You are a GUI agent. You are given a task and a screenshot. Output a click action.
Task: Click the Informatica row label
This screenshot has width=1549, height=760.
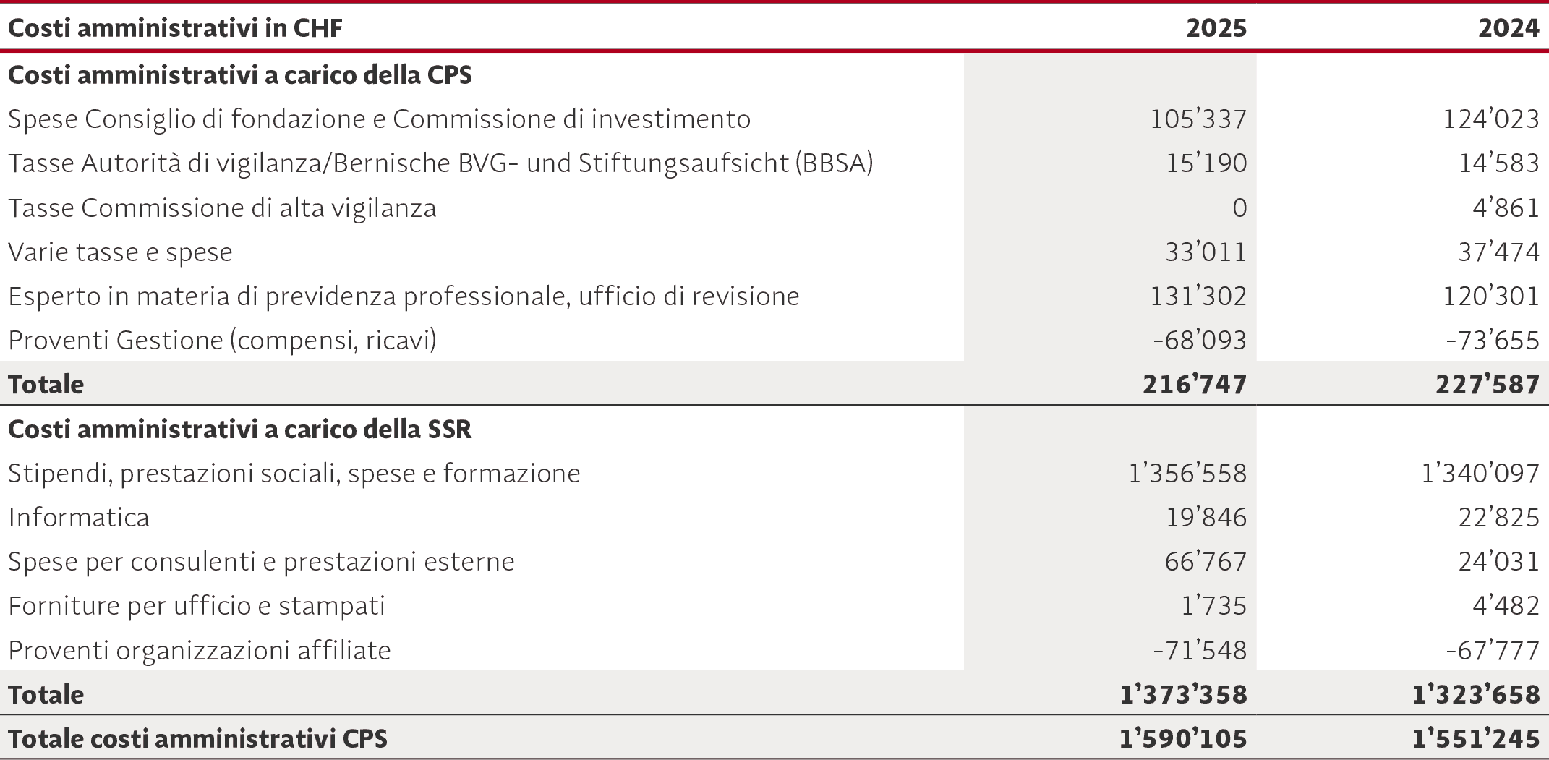pyautogui.click(x=78, y=518)
